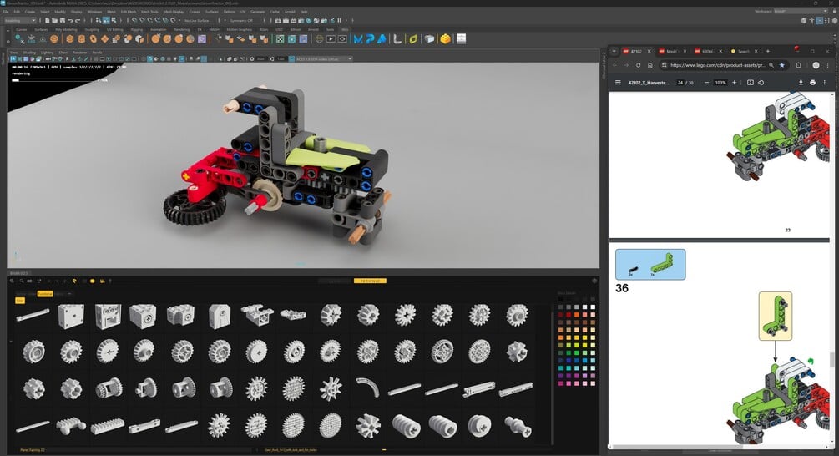Click the eye-shaped IPR render shelf icon
Viewport: 839px width, 456px height.
[342, 39]
